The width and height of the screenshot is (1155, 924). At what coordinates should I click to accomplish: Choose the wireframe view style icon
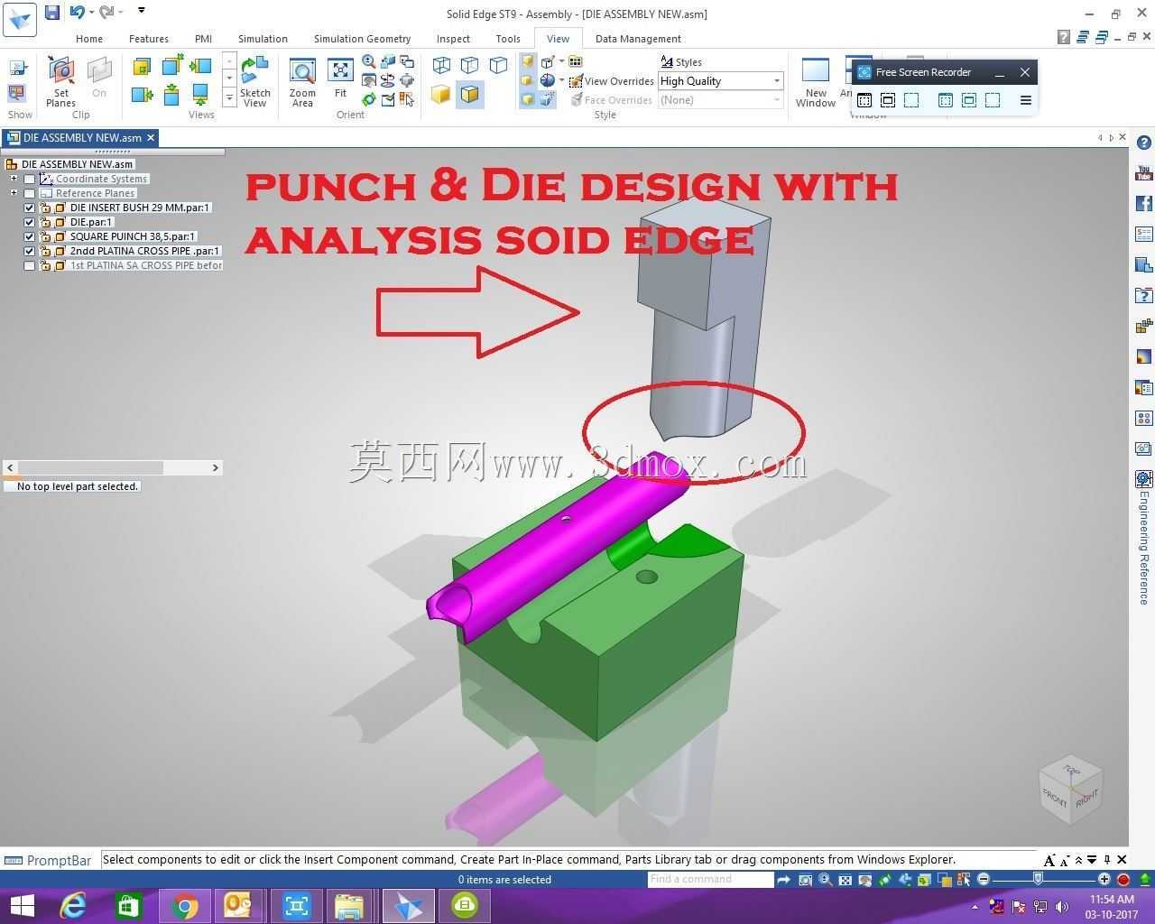[441, 65]
